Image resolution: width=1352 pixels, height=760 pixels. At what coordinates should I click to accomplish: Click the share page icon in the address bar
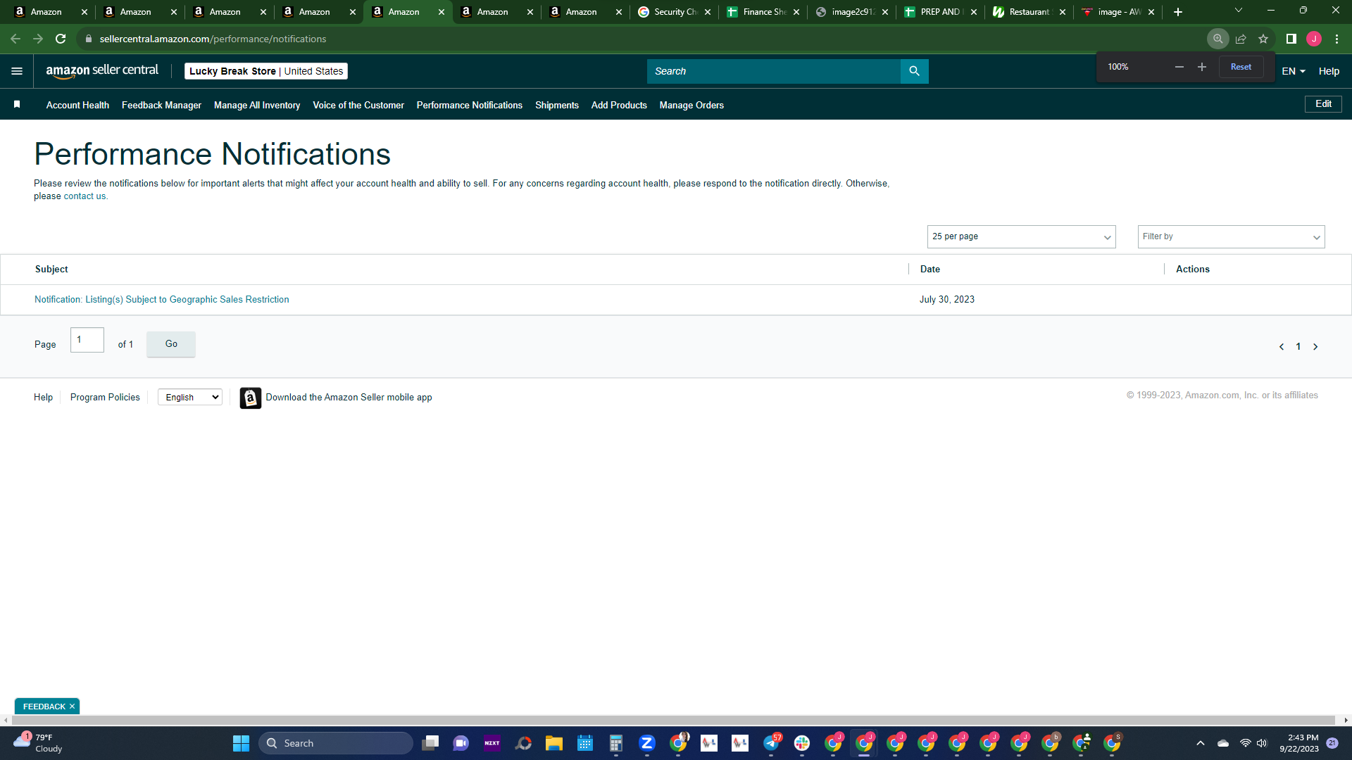point(1241,39)
